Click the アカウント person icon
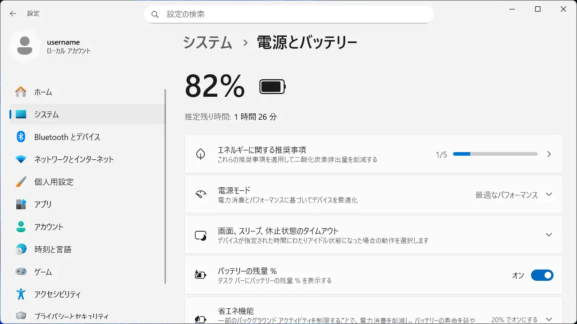Screen dimensions: 577x324 click(21, 227)
